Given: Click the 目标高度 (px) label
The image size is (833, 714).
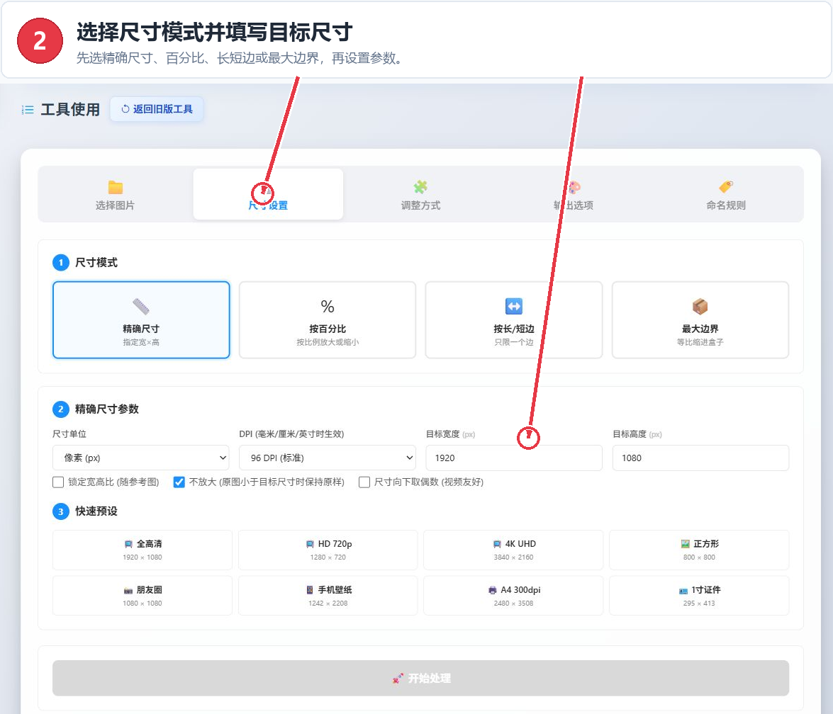Looking at the screenshot, I should click(637, 433).
